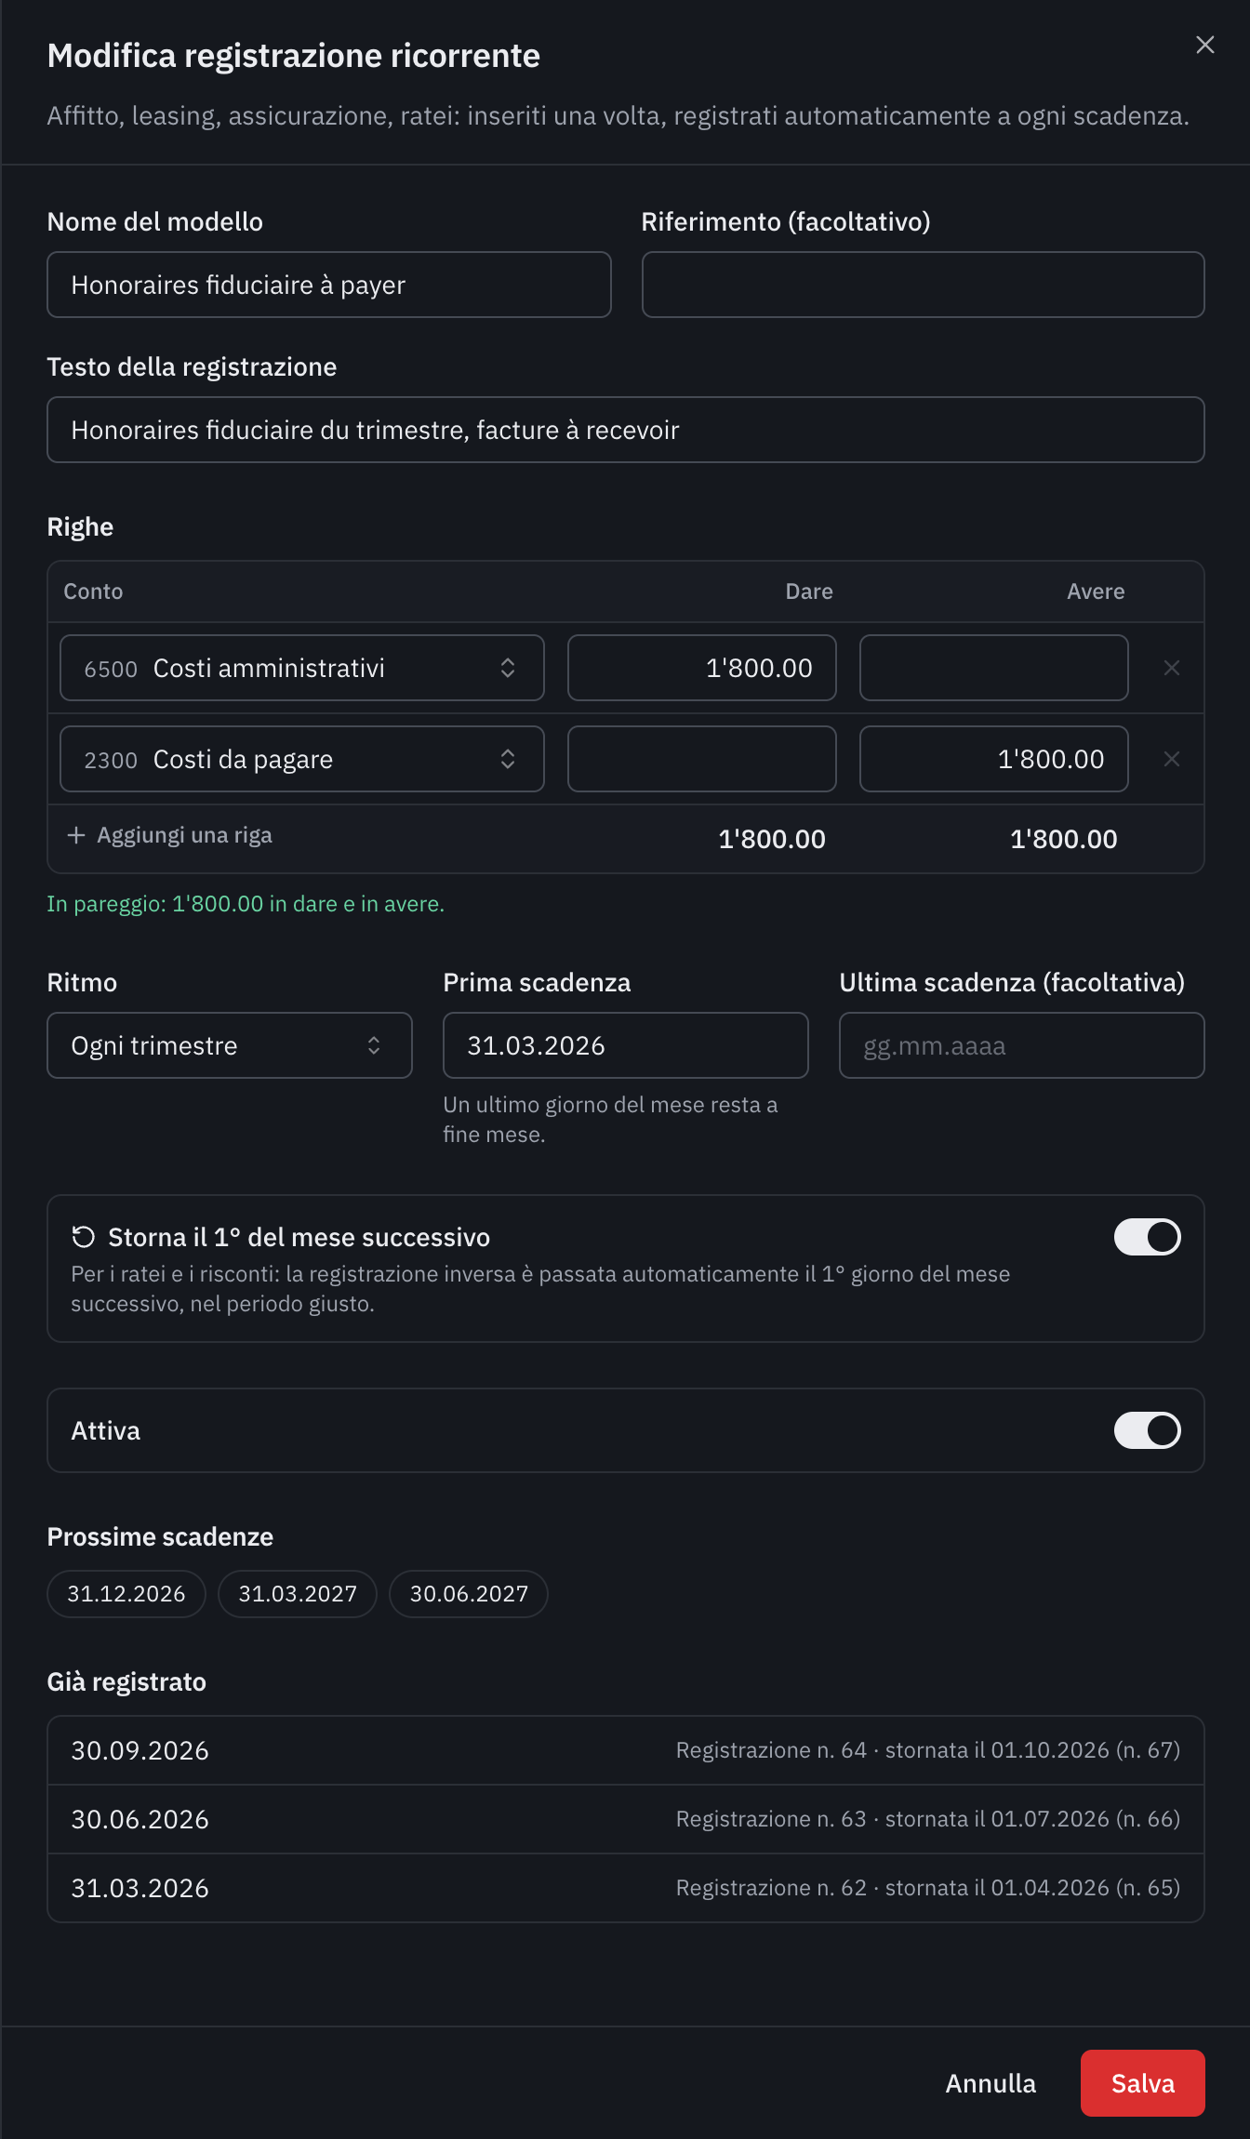
Task: Click the Dare column header
Action: coord(809,591)
